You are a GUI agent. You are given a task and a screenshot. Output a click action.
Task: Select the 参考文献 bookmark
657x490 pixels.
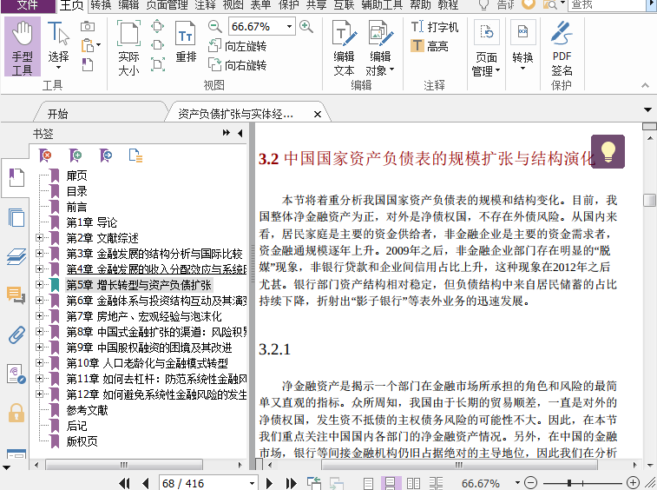pyautogui.click(x=87, y=410)
